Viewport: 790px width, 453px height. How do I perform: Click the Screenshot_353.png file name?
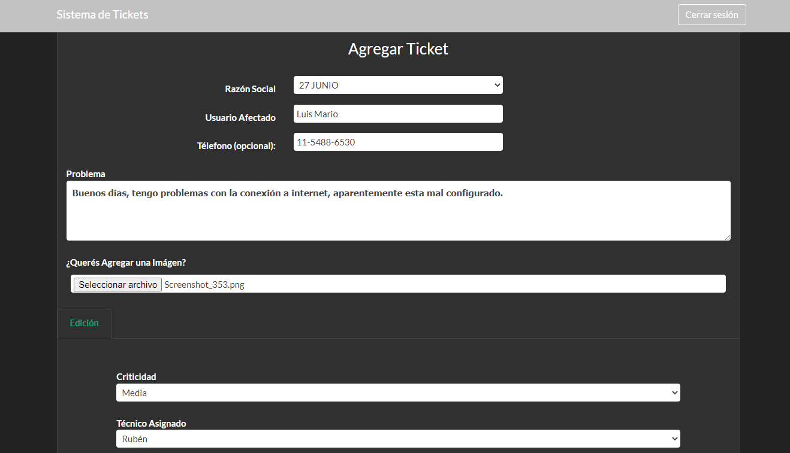204,285
